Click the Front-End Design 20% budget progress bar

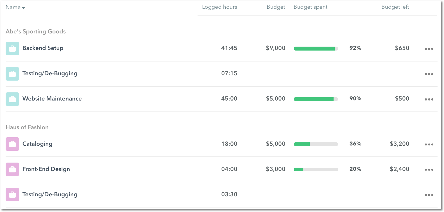coord(316,169)
